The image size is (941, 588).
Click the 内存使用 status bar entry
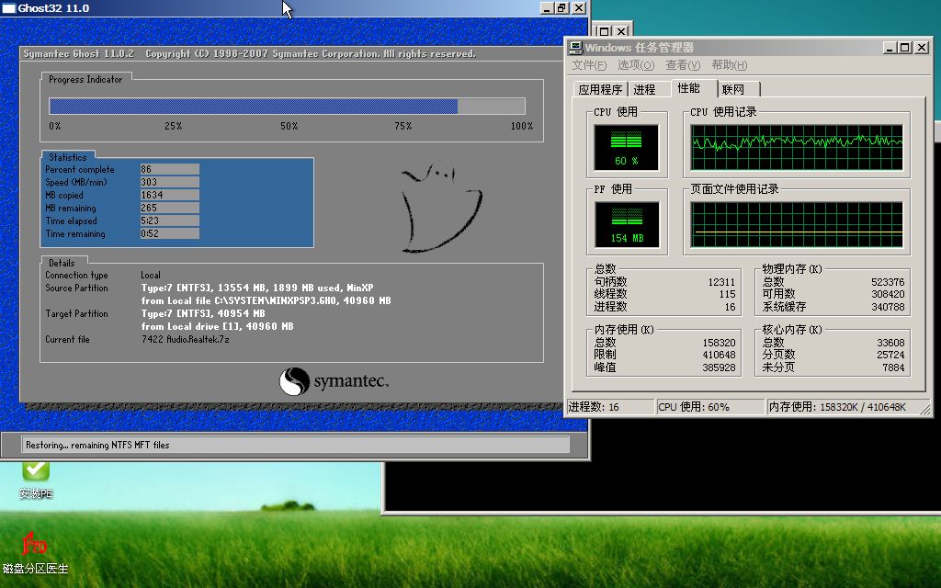(847, 407)
